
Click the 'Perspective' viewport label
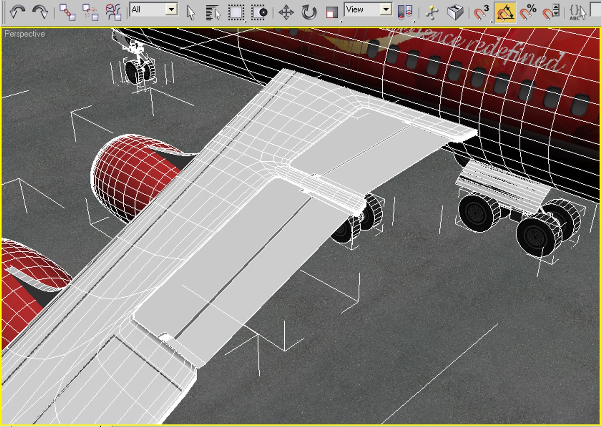pos(25,34)
